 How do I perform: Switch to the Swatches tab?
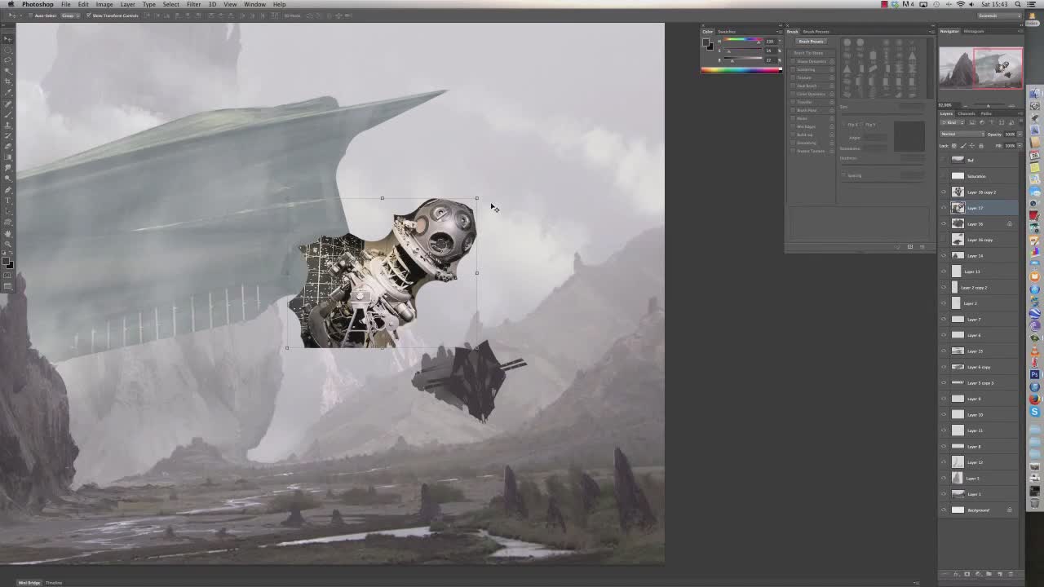pyautogui.click(x=726, y=32)
